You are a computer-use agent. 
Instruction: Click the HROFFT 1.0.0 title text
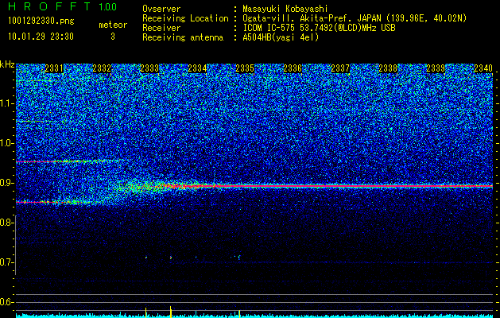63,6
